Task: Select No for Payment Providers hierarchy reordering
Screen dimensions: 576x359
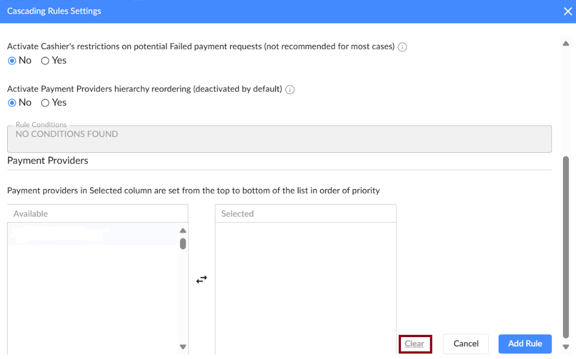Action: (12, 103)
